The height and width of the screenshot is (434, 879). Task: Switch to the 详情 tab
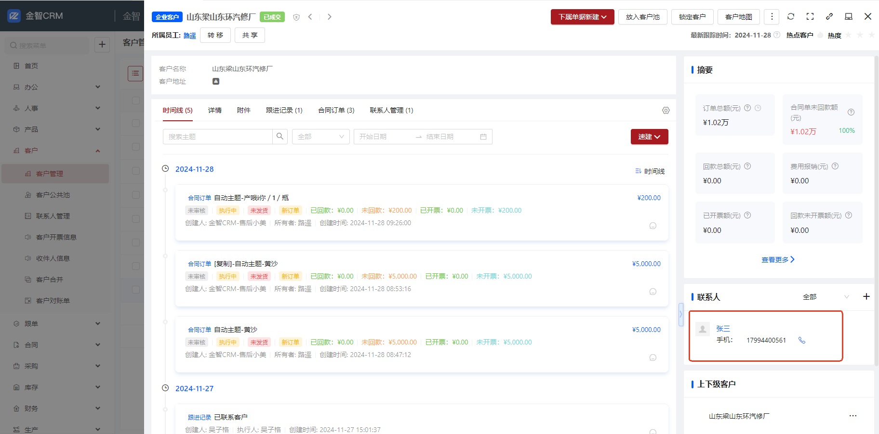pyautogui.click(x=215, y=110)
